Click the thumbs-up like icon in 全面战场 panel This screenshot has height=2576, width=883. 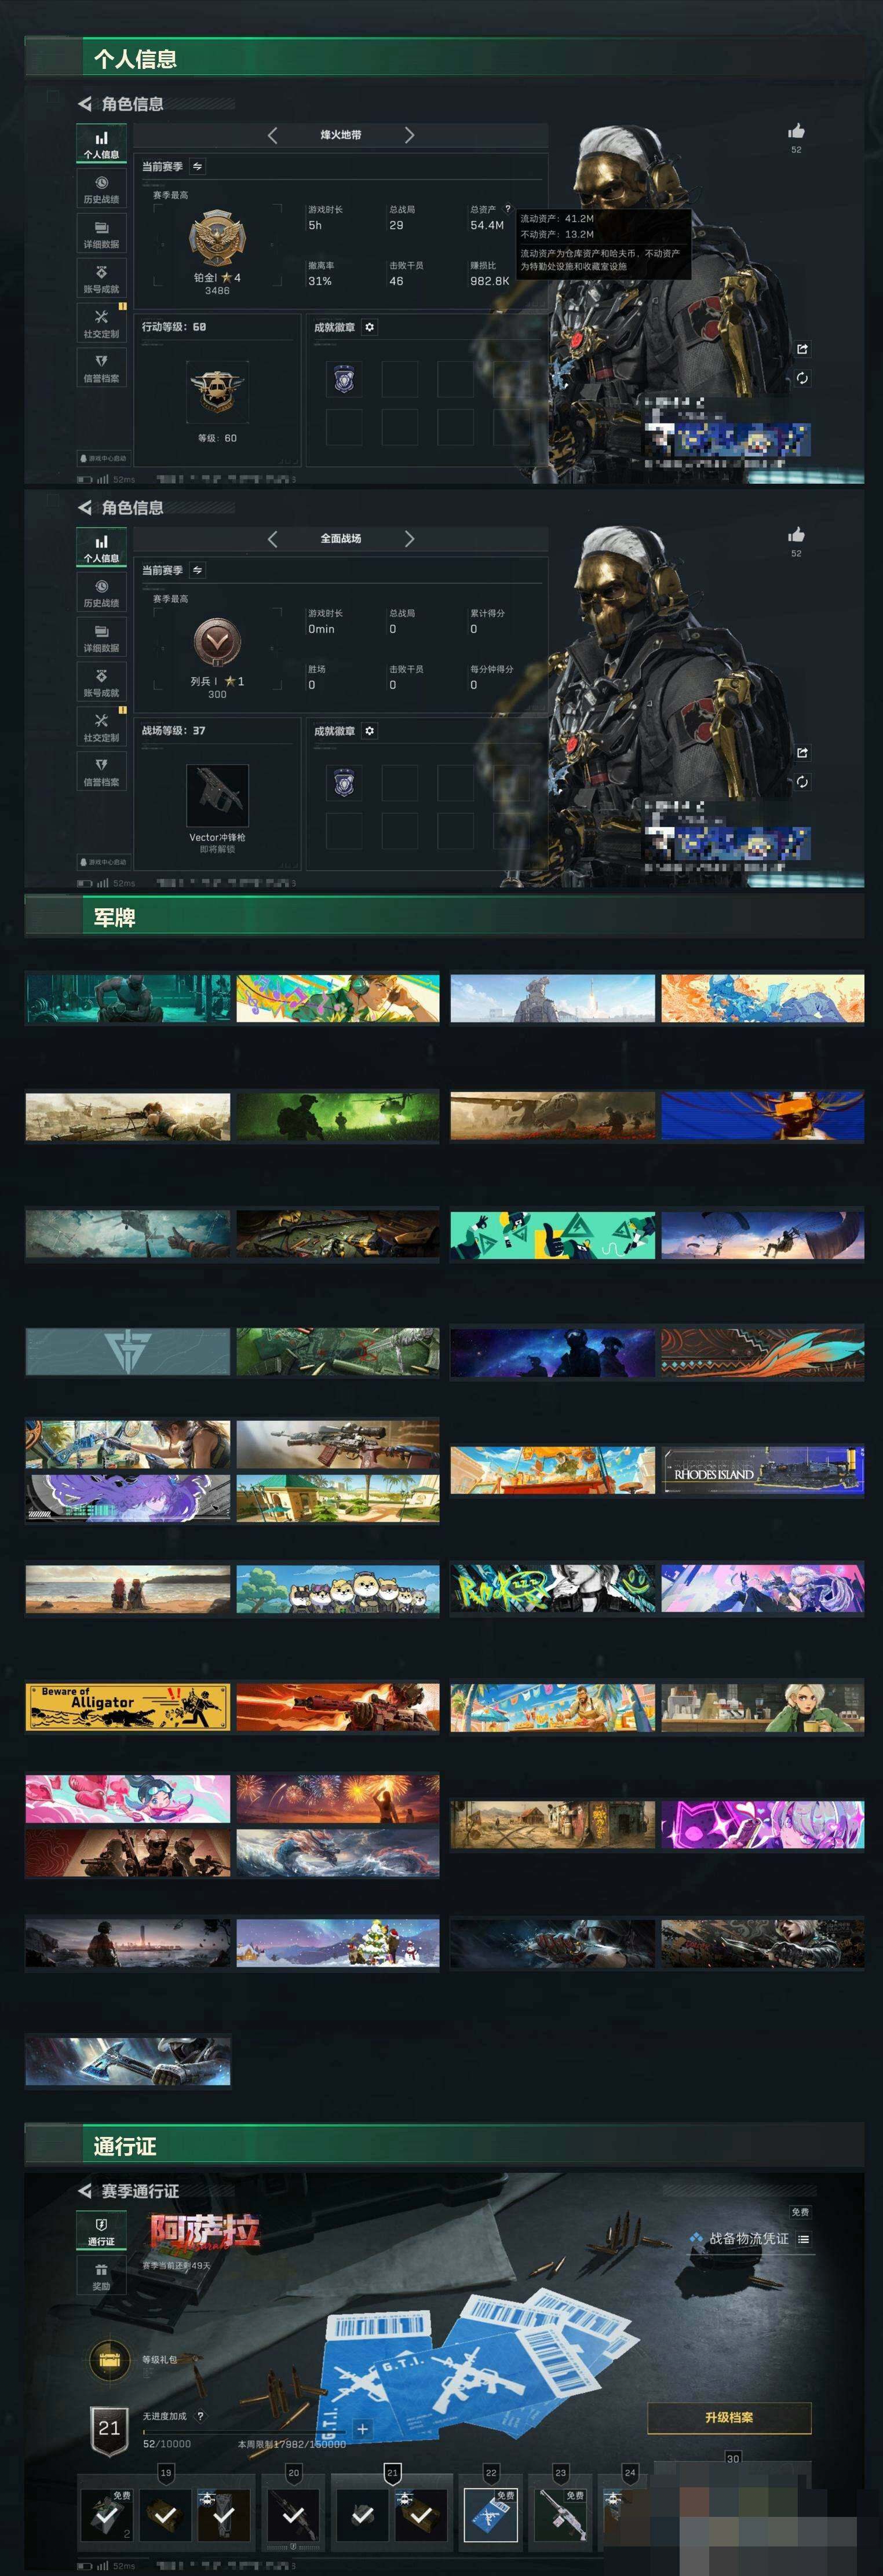point(796,535)
